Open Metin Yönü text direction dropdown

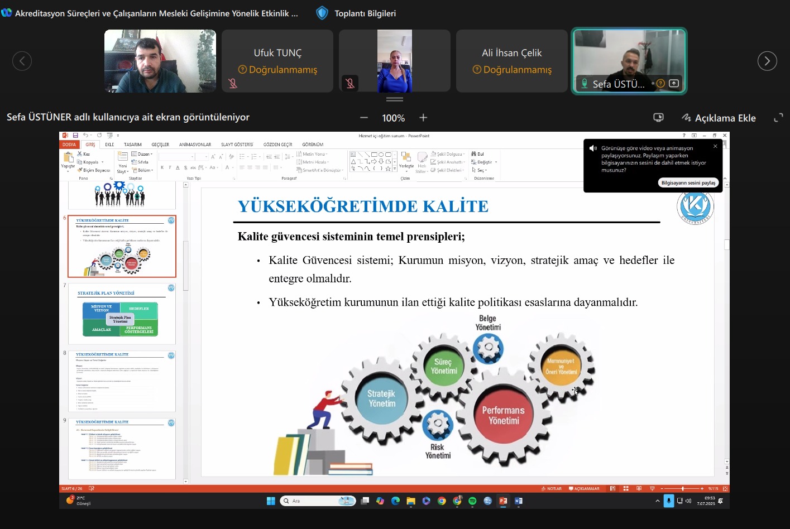[x=312, y=154]
